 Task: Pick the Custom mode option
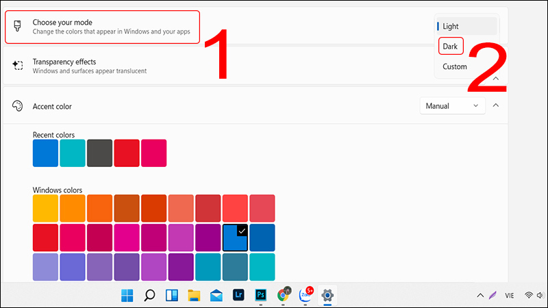455,66
